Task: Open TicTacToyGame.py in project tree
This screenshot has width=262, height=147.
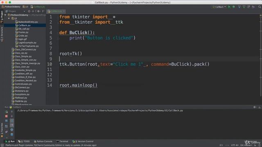Action: pyautogui.click(x=27, y=46)
